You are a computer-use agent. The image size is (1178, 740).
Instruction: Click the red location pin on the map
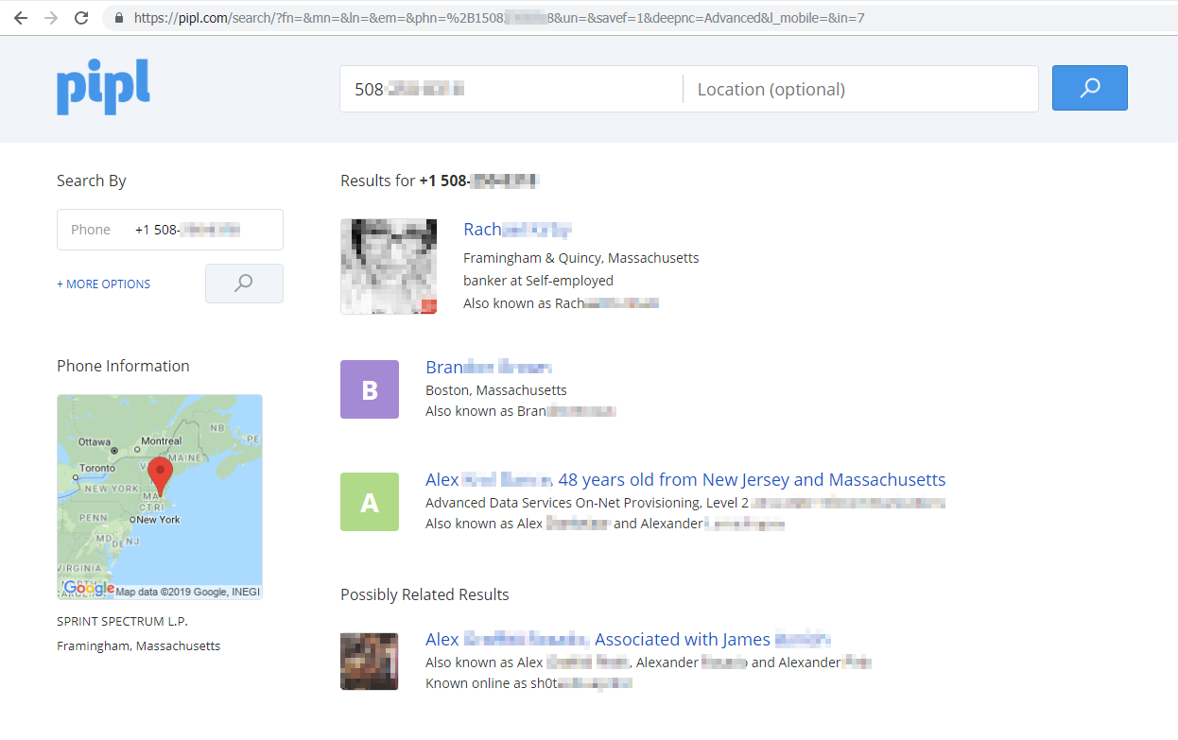click(x=160, y=477)
